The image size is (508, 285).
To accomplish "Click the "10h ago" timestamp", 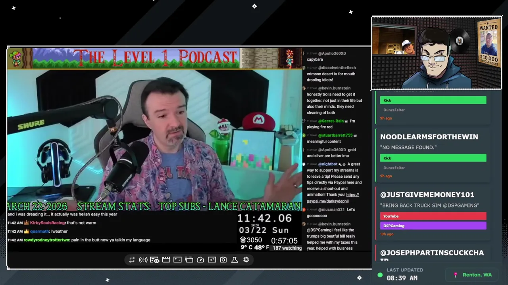I will point(387,234).
